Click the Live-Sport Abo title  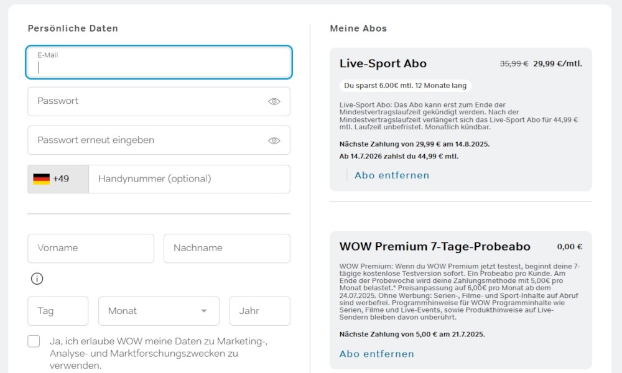pos(383,64)
